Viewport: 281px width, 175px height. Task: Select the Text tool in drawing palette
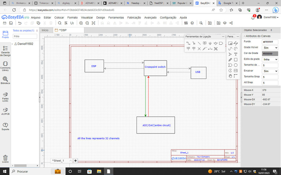click(x=236, y=54)
